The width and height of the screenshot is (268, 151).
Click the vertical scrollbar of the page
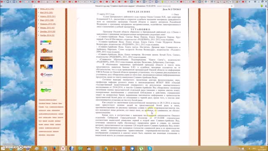[267, 77]
